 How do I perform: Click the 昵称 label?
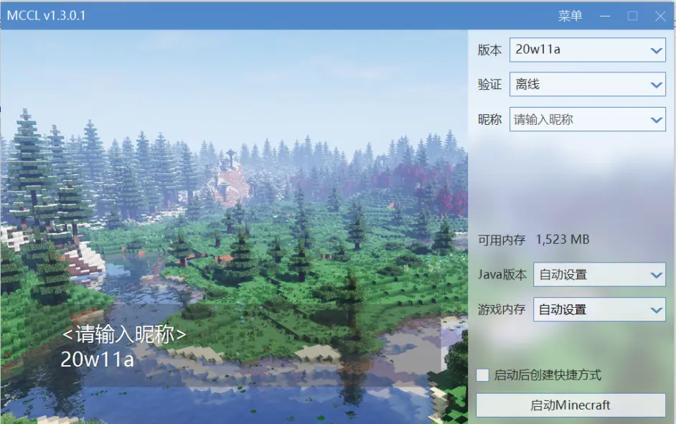tap(489, 119)
